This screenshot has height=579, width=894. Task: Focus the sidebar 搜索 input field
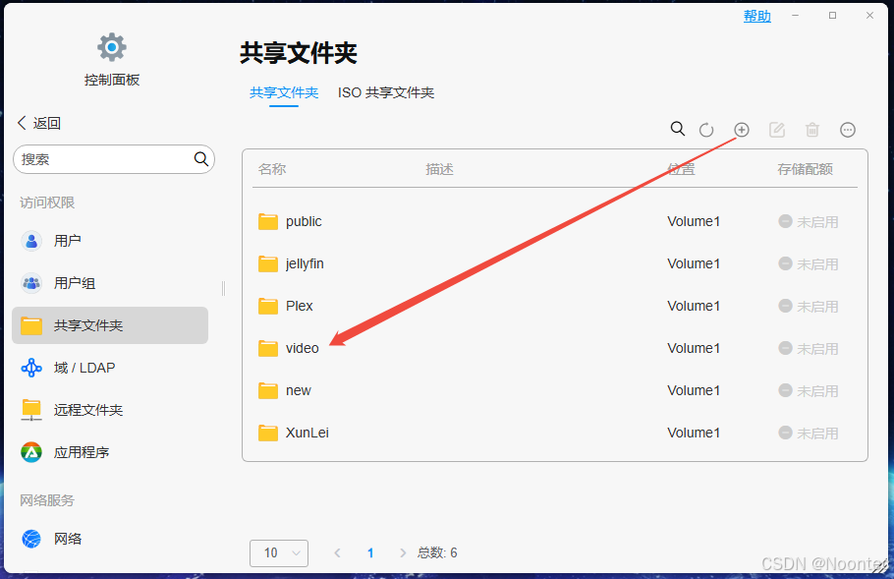(x=113, y=159)
